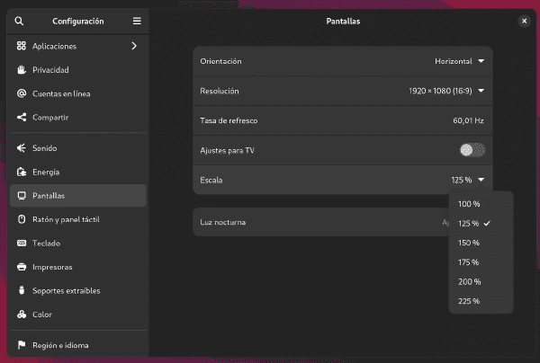Click the Pantallas title in header bar
The image size is (540, 363).
[343, 21]
